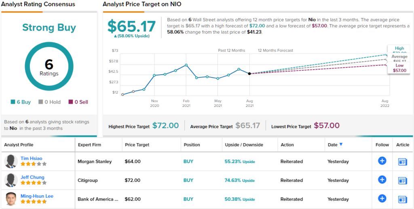Click Jeff Chung's profile avatar
This screenshot has height=209, width=414.
[x=11, y=180]
